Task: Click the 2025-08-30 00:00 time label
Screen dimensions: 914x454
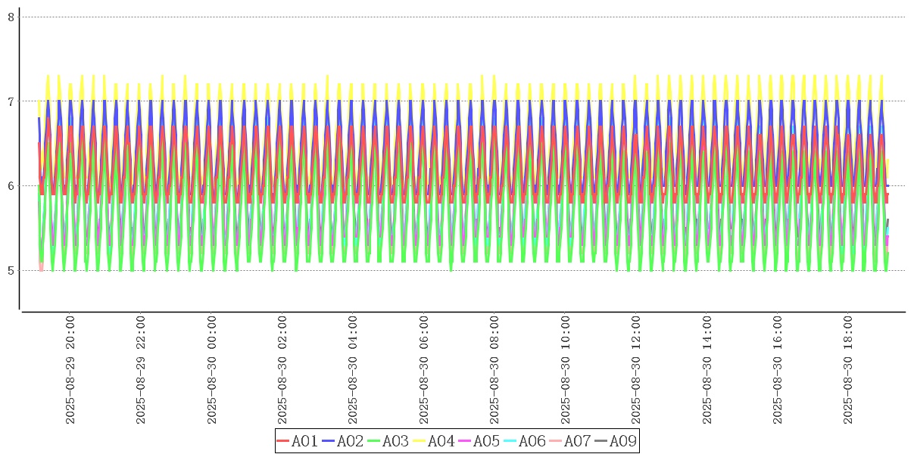Action: pyautogui.click(x=211, y=370)
